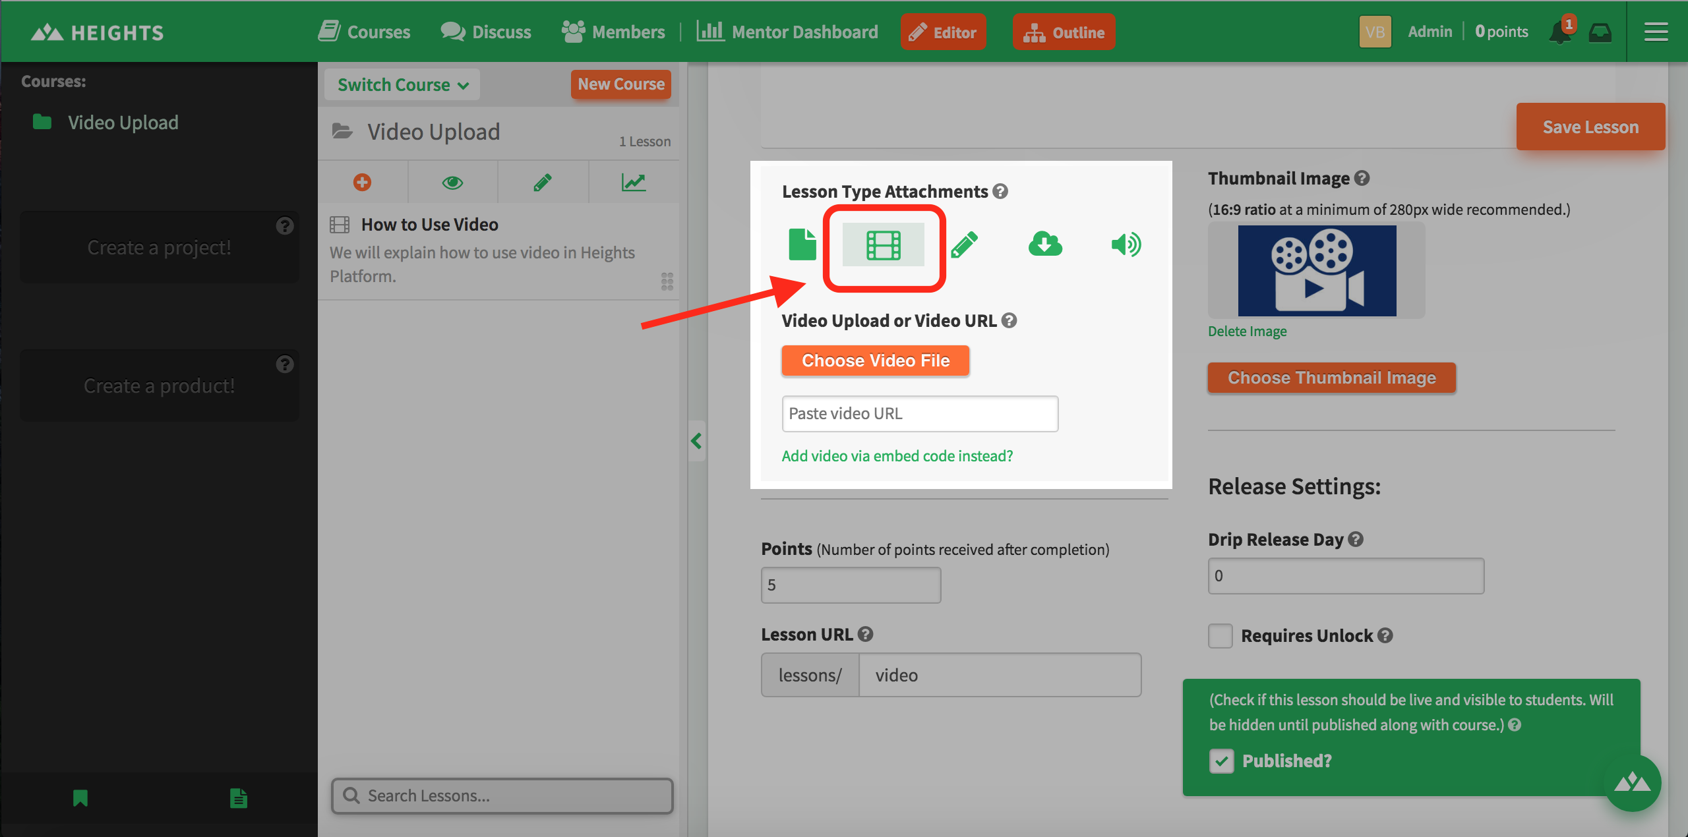Viewport: 1688px width, 837px height.
Task: Open the notifications bell
Action: pyautogui.click(x=1561, y=32)
